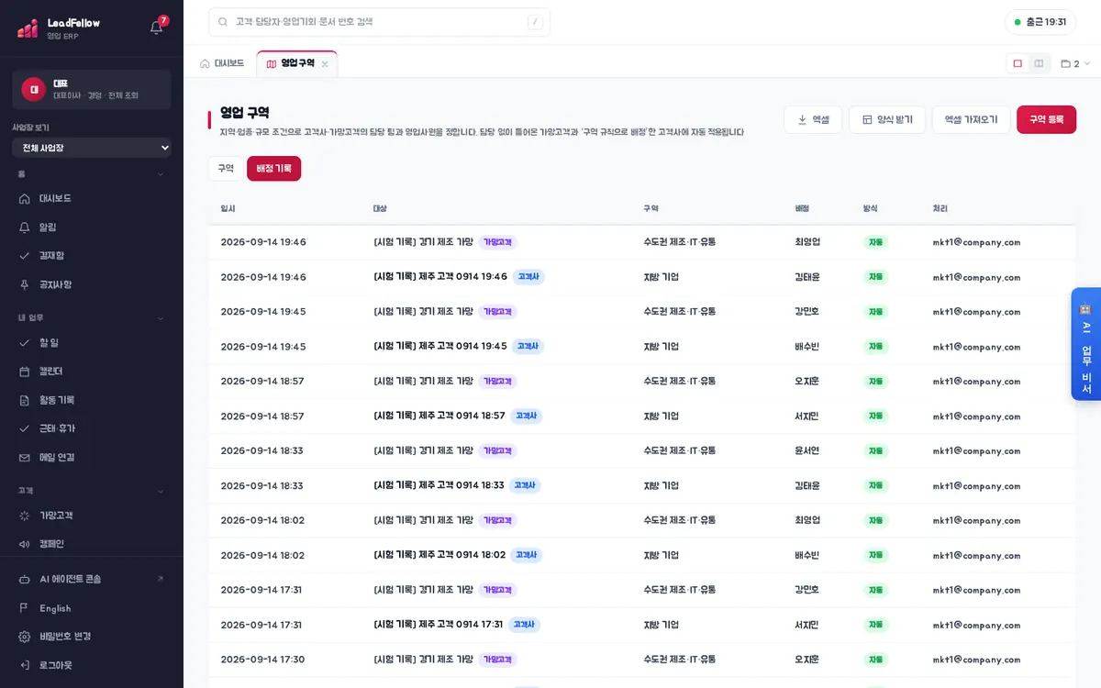Click 로그아웃 to log out
This screenshot has width=1101, height=688.
point(92,665)
